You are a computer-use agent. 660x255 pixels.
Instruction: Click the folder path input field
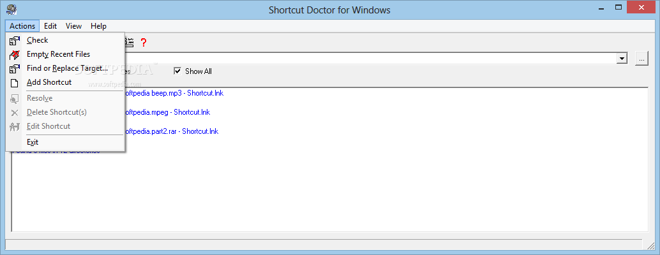pyautogui.click(x=370, y=59)
